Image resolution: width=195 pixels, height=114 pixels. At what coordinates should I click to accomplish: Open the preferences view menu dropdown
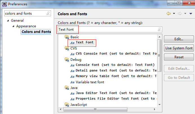[x=190, y=14]
